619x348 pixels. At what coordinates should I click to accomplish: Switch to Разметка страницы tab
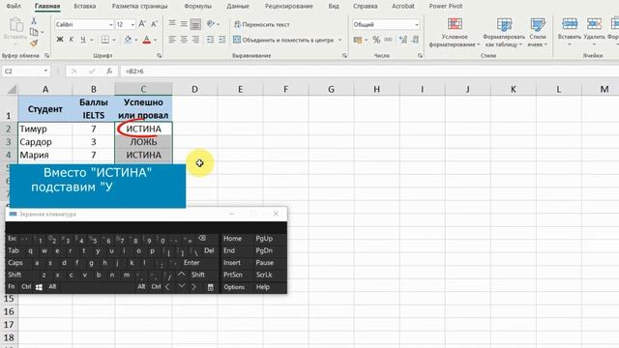[139, 6]
